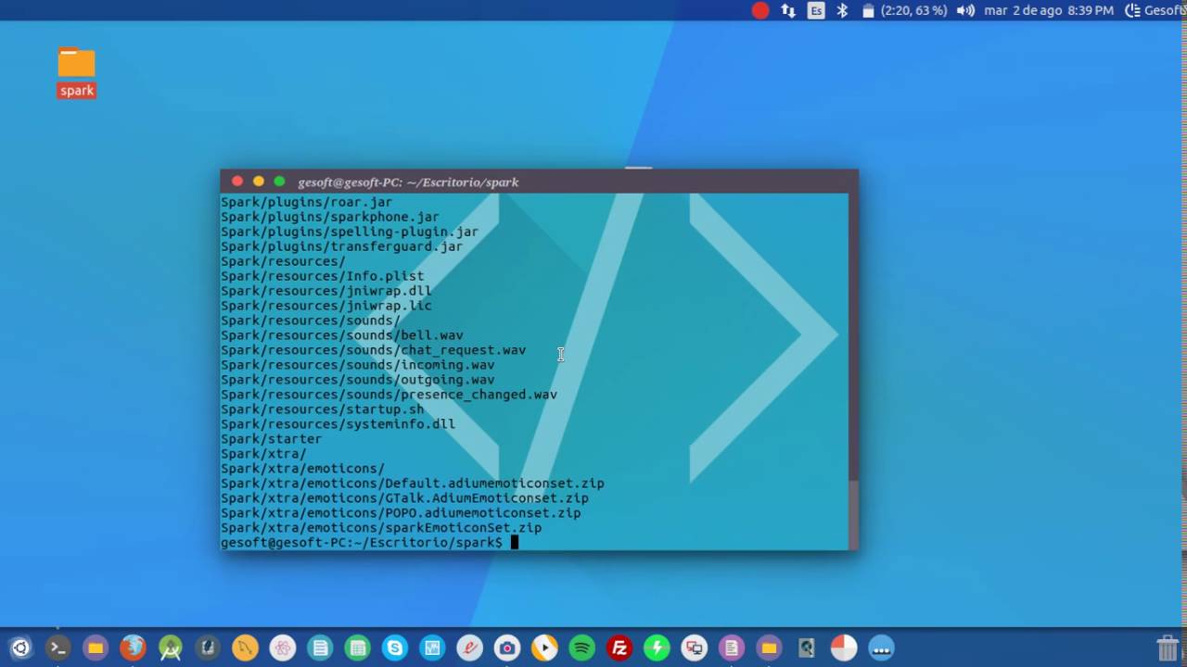Open the dark feather icon app in dock
This screenshot has width=1187, height=667.
pyautogui.click(x=208, y=648)
